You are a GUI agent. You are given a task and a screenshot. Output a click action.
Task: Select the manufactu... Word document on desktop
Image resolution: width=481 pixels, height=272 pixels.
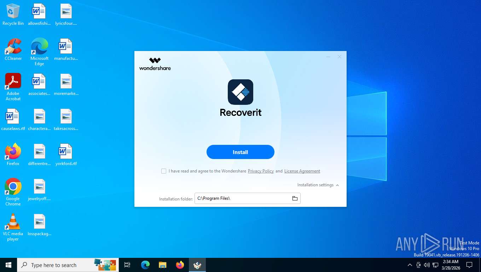pyautogui.click(x=66, y=50)
